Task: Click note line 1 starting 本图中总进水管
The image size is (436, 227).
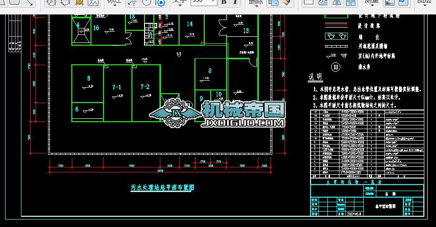Action: click(x=367, y=89)
